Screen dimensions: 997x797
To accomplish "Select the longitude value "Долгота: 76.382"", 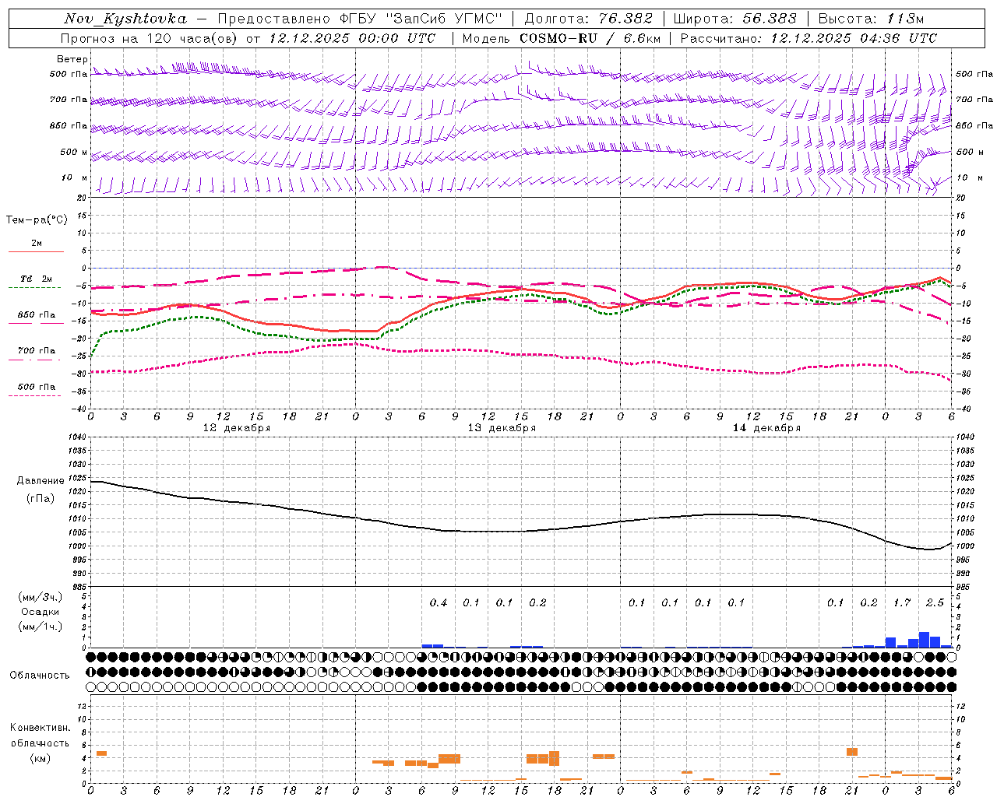I will [589, 19].
